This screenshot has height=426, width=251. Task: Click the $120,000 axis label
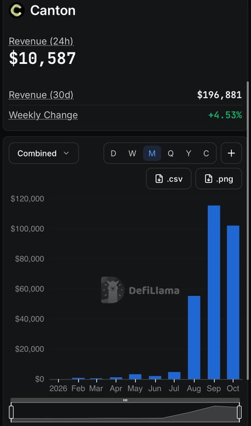27,199
